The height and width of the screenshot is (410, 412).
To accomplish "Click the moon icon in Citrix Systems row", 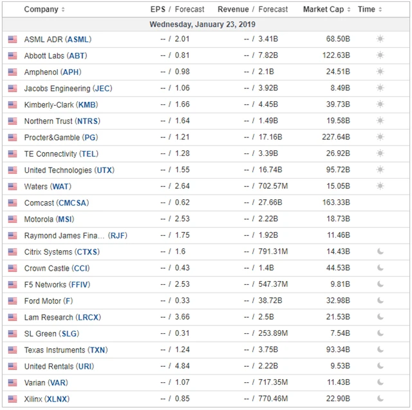I will (380, 251).
